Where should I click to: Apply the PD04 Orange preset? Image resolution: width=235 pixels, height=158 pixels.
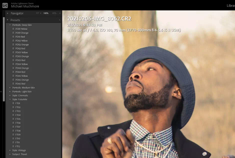(22, 68)
